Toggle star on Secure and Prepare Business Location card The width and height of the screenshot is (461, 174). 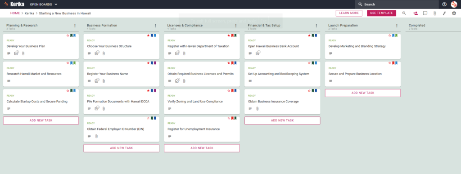tap(390, 63)
